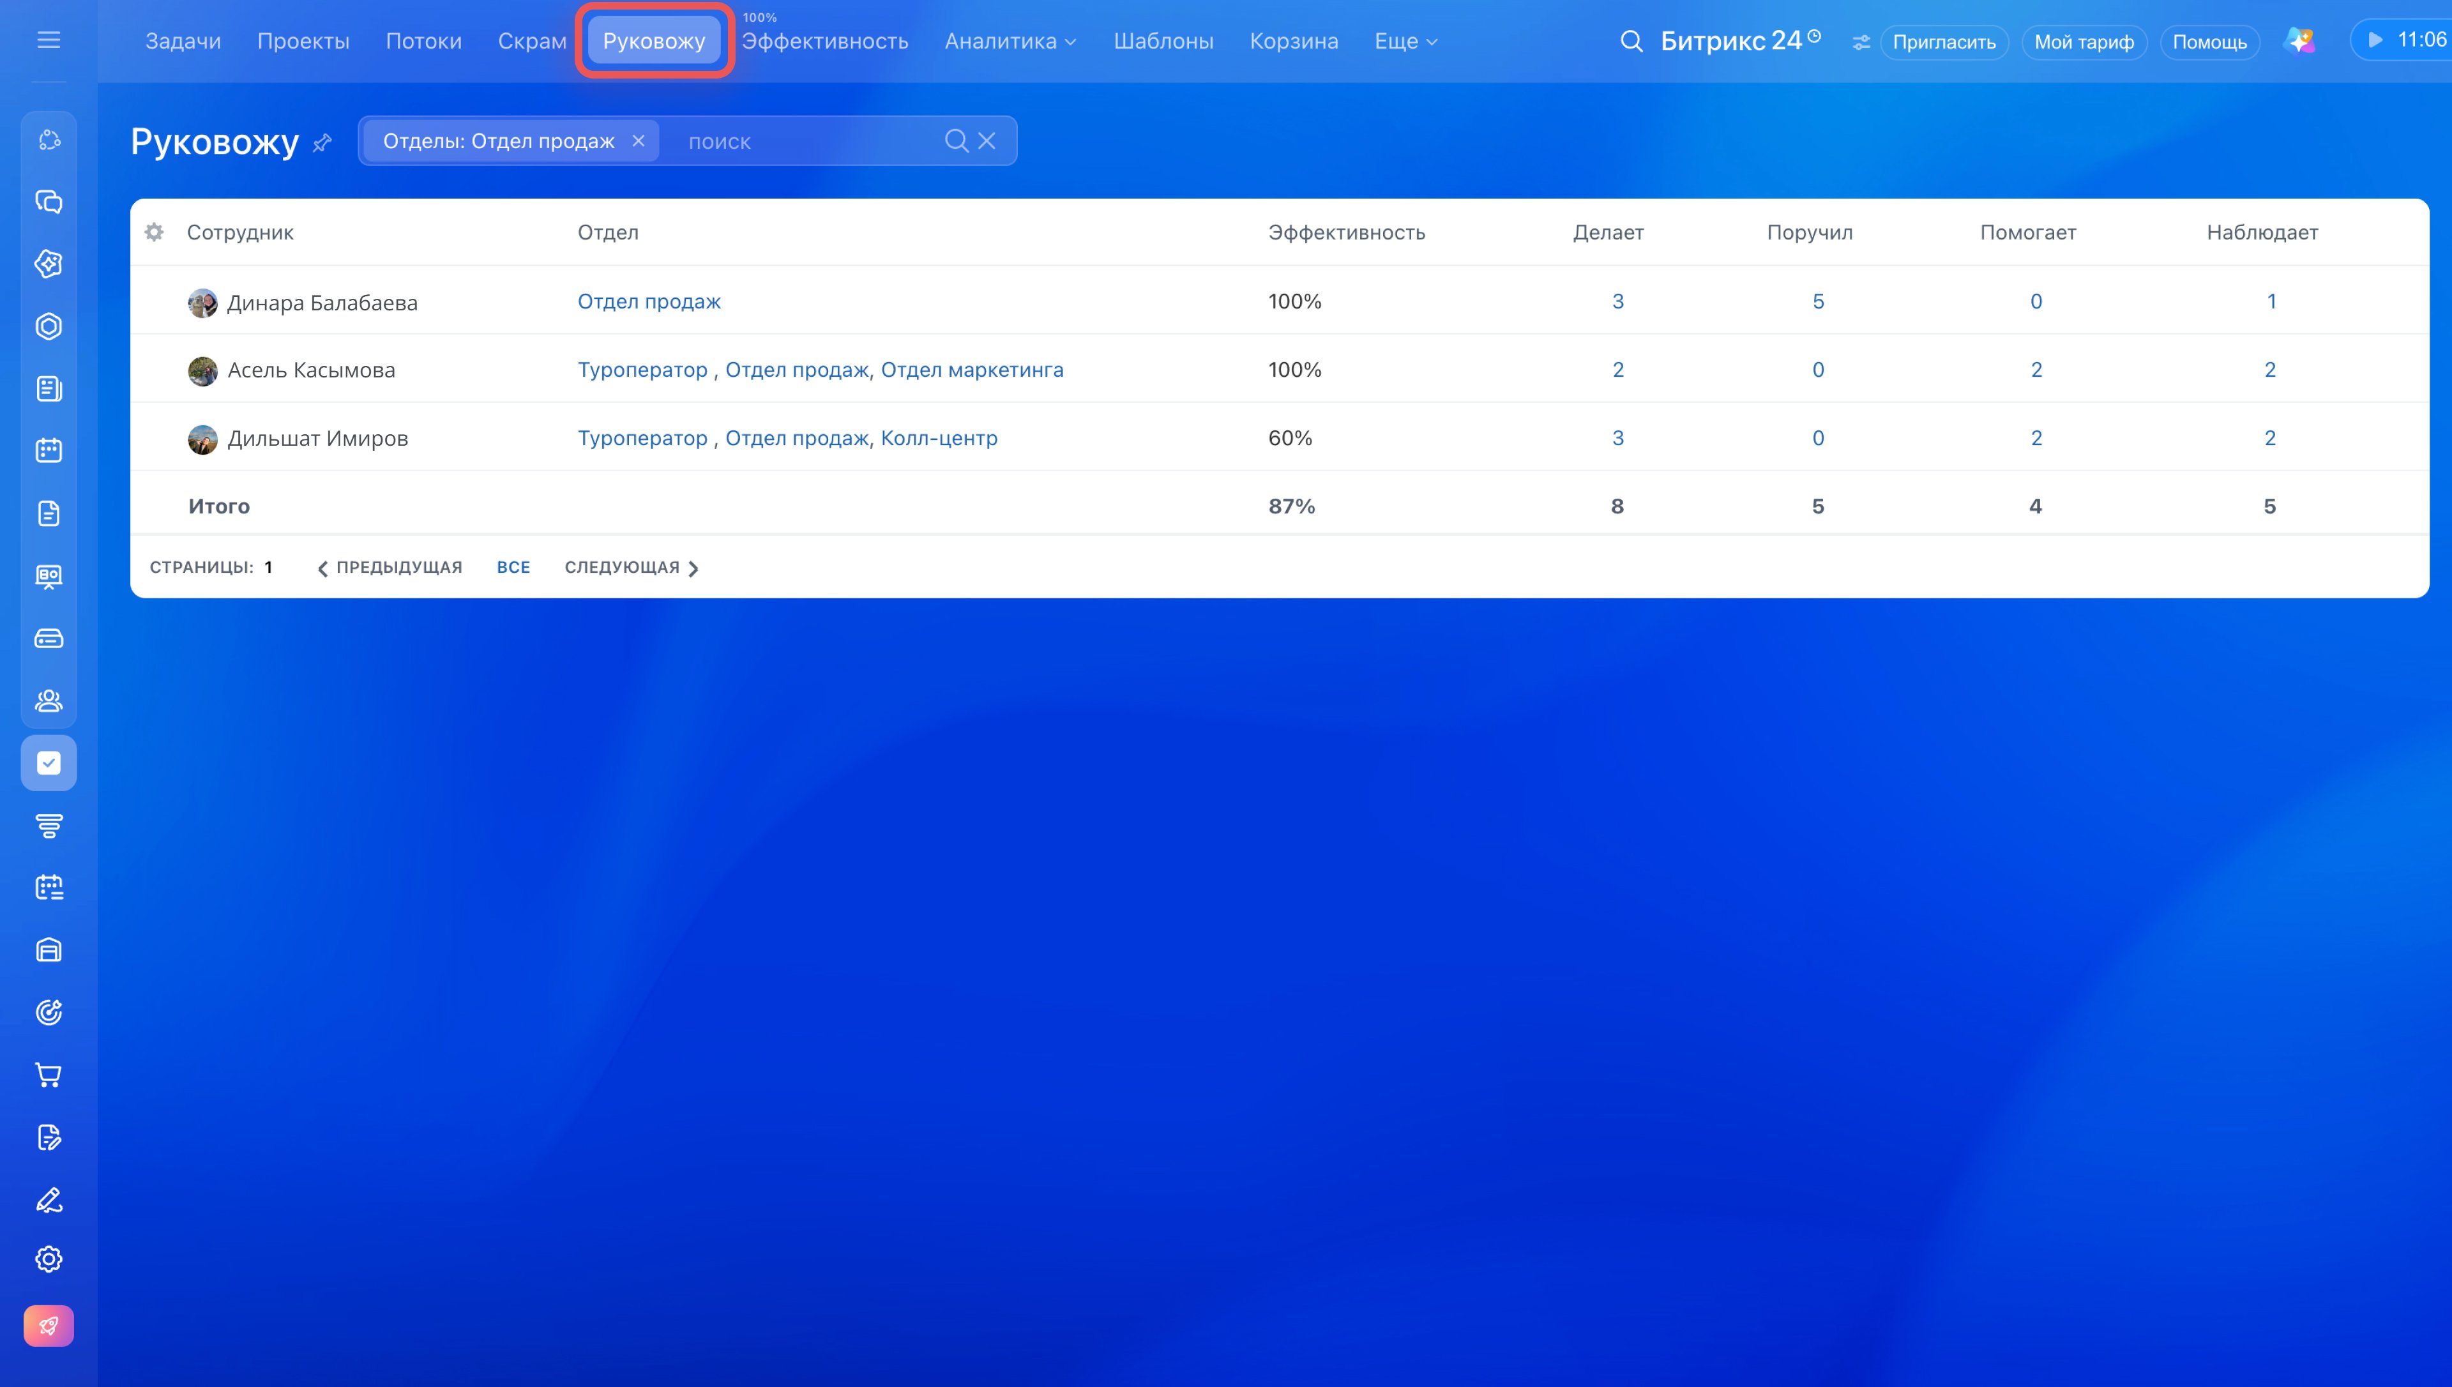Toggle the hamburger menu to collapse the sidebar

(x=49, y=39)
